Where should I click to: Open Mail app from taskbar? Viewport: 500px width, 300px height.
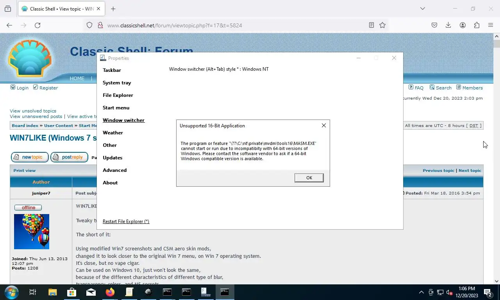coord(91,292)
